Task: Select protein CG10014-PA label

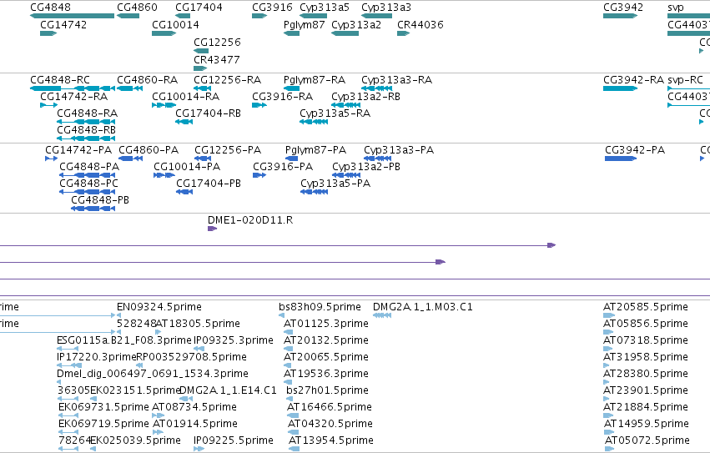Action: click(x=187, y=167)
